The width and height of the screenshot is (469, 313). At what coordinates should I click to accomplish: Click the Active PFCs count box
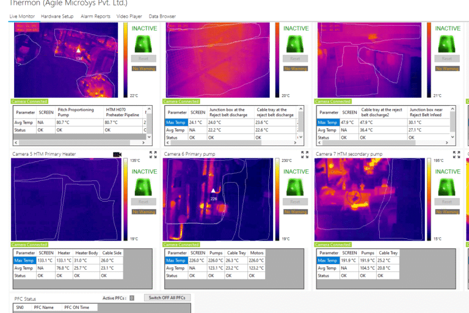(x=132, y=298)
